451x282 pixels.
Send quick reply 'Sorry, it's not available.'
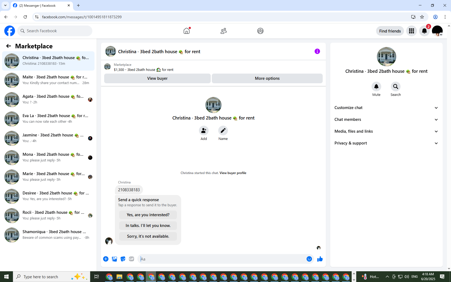[x=148, y=236]
